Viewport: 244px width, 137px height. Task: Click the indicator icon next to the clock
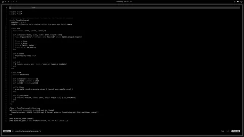point(131,2)
